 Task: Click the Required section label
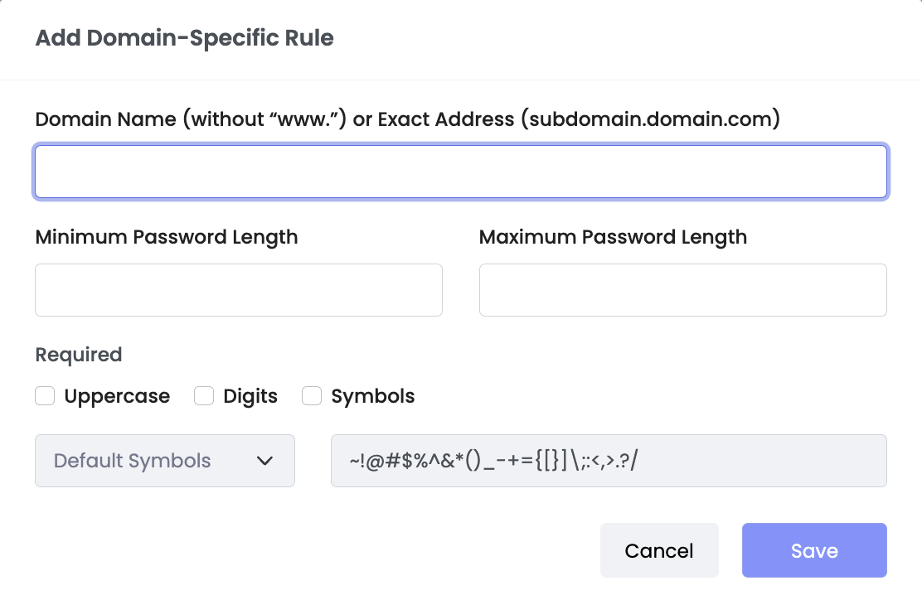pos(79,355)
